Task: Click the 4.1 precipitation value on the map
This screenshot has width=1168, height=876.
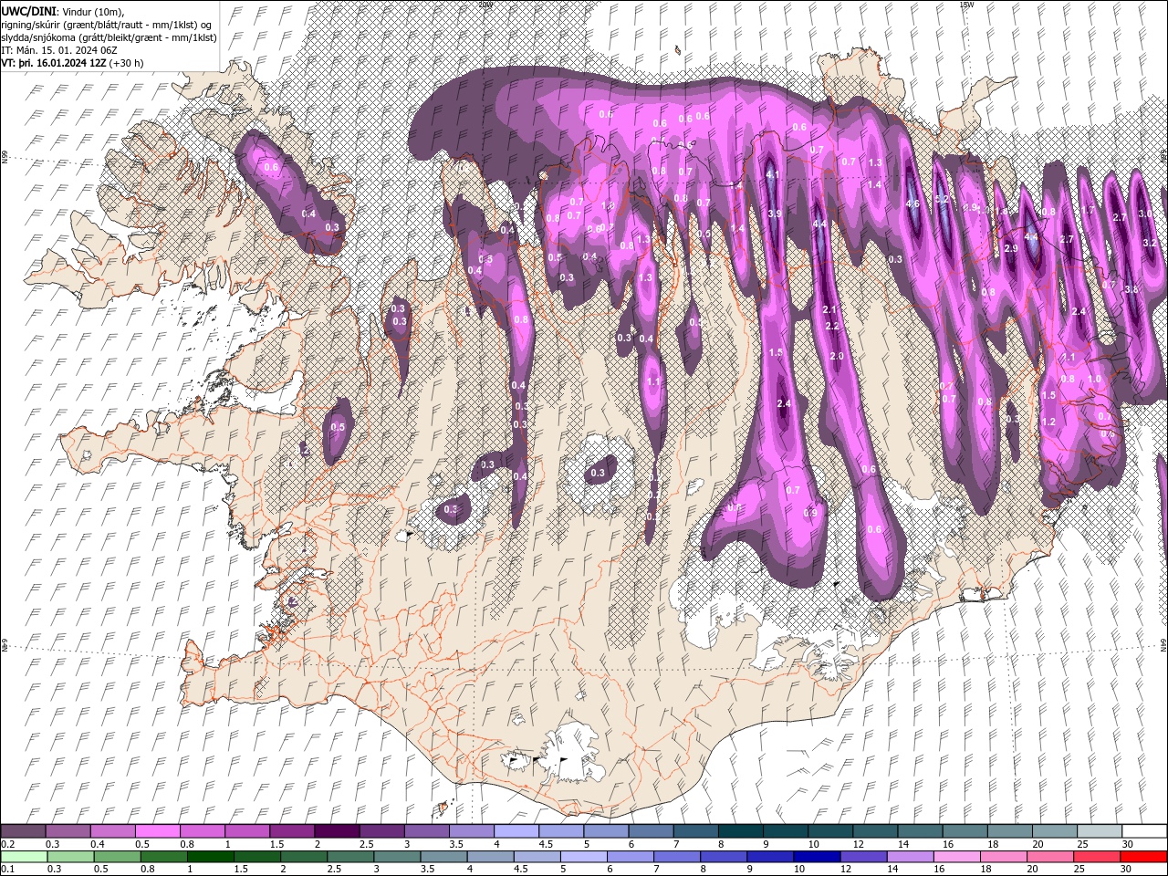Action: point(773,174)
